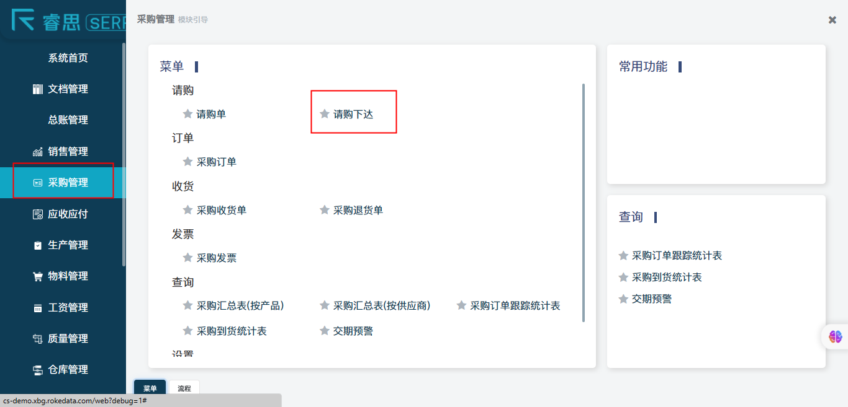The height and width of the screenshot is (407, 848).
Task: Click the star icon beside 请购单
Action: [x=187, y=114]
